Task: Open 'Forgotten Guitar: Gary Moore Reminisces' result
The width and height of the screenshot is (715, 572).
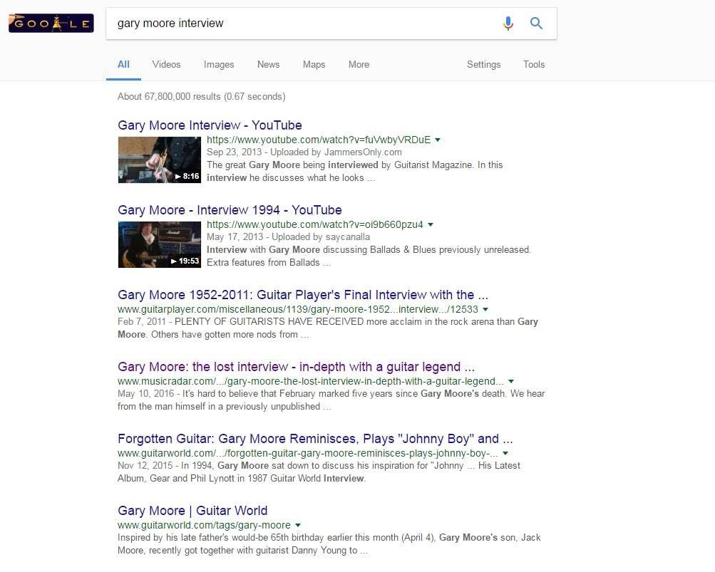Action: pos(315,439)
